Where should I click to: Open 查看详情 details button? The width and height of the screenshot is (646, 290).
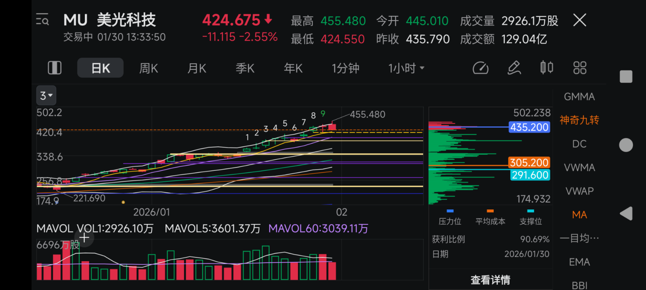490,280
